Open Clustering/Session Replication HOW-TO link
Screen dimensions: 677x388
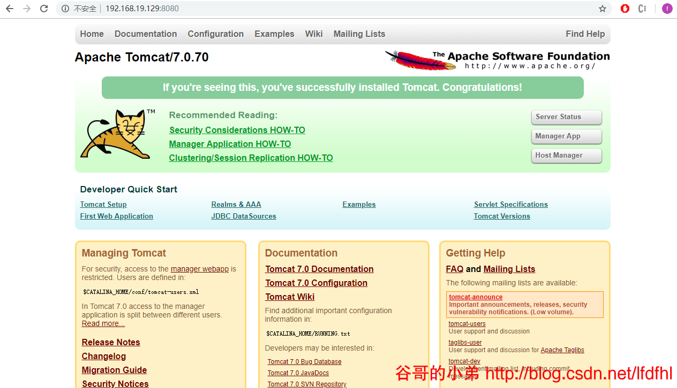251,158
